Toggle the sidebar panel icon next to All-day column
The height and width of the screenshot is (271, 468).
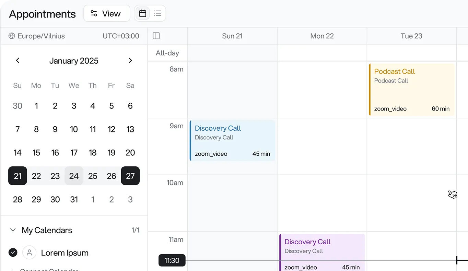pyautogui.click(x=156, y=36)
